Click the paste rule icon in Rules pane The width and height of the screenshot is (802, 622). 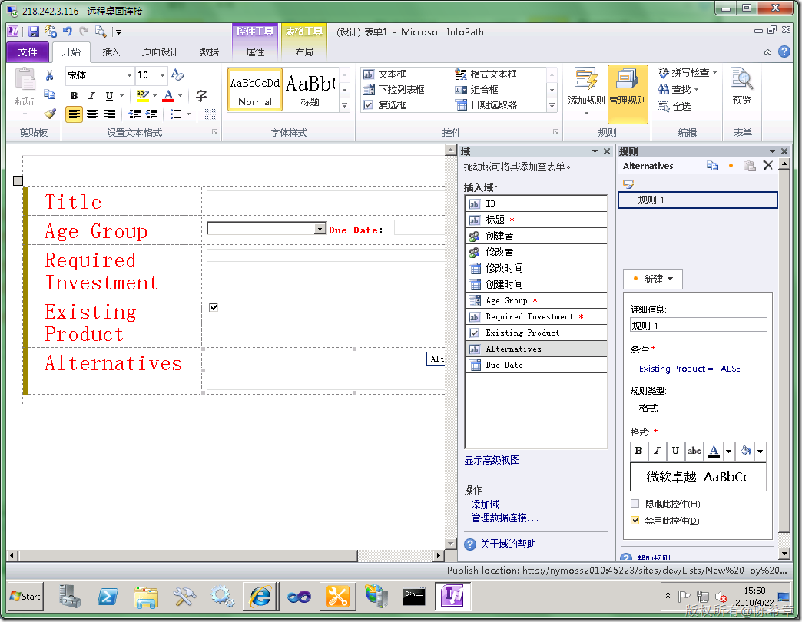point(749,166)
